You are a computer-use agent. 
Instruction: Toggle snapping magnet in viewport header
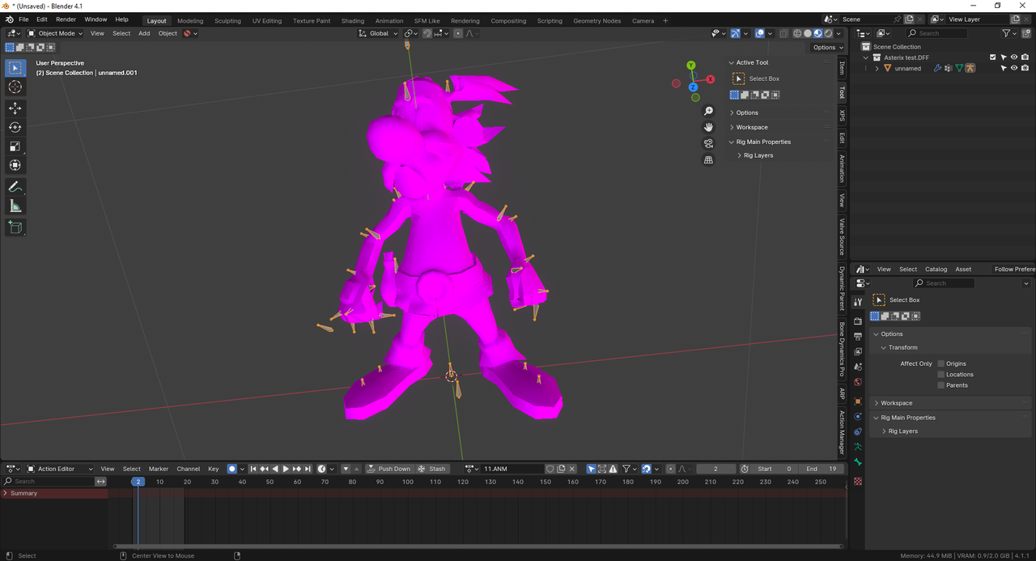427,33
